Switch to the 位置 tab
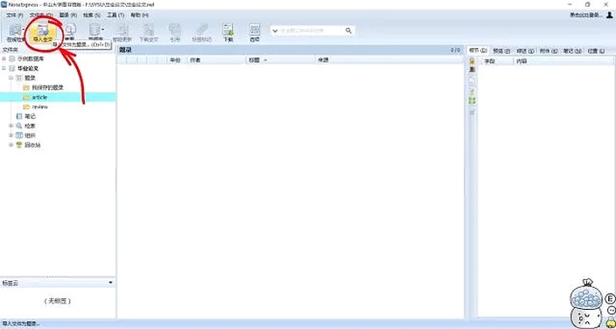The image size is (616, 329). (596, 51)
